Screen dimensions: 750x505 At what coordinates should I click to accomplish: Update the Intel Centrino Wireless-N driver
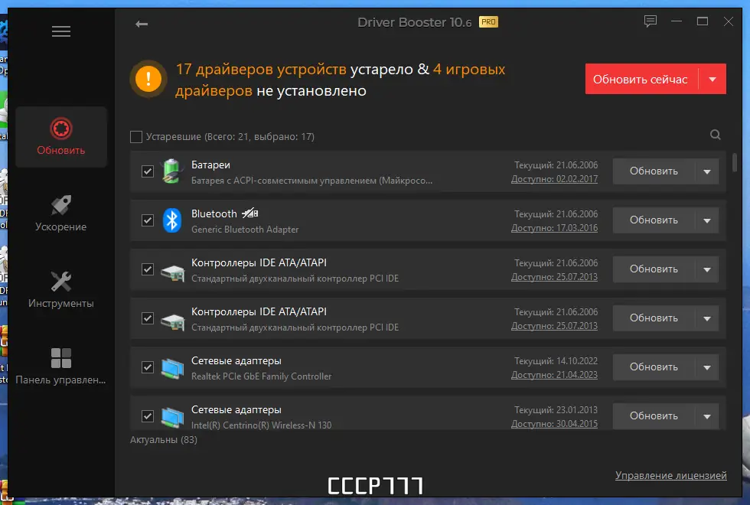pos(654,416)
